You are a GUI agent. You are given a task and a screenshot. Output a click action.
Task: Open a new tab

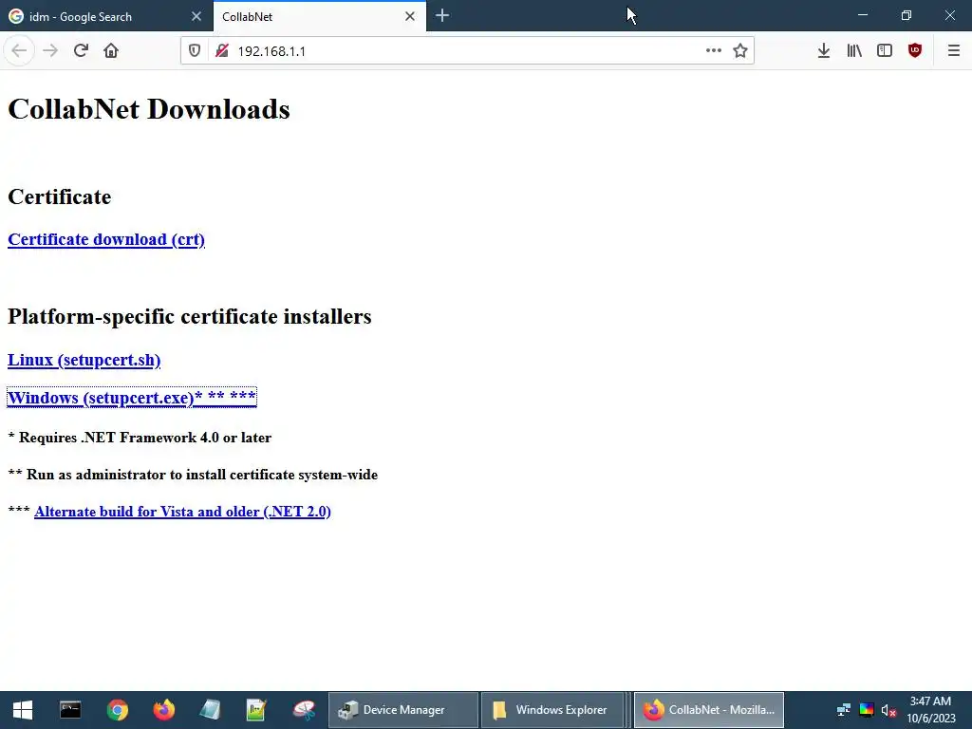coord(442,16)
